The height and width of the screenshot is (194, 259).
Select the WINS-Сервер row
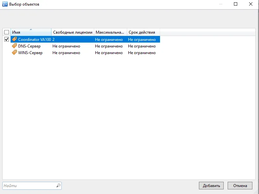85,53
